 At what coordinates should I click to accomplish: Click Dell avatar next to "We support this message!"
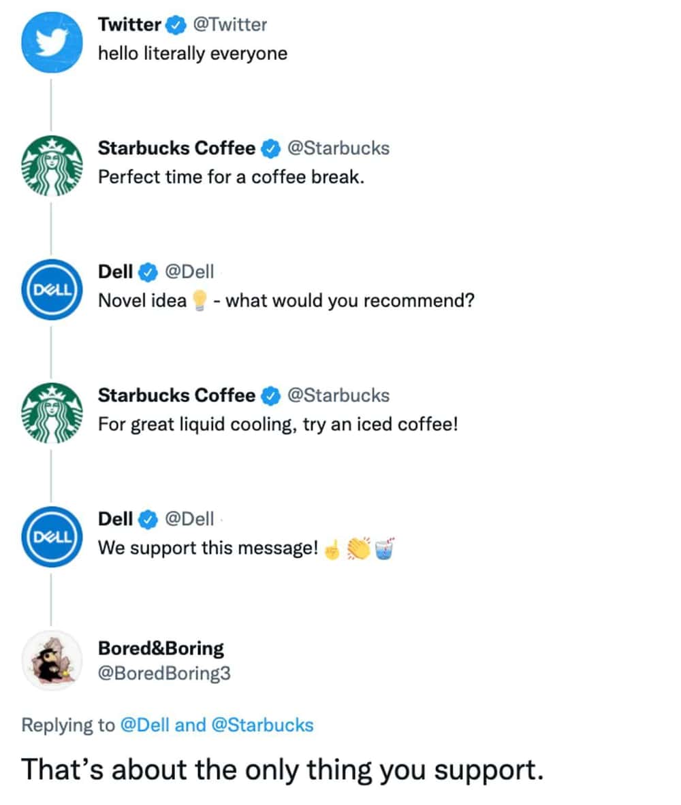click(52, 537)
